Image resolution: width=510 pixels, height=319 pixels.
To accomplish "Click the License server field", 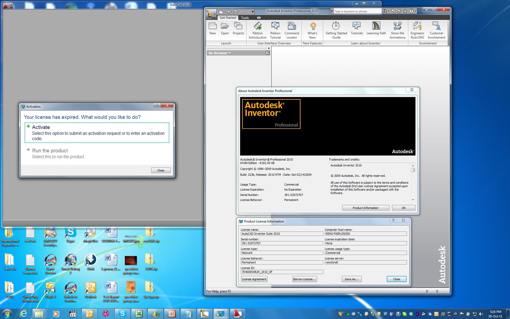I will pos(365,262).
